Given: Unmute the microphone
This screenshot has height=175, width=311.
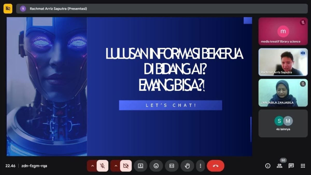Looking at the screenshot, I should pos(103,166).
